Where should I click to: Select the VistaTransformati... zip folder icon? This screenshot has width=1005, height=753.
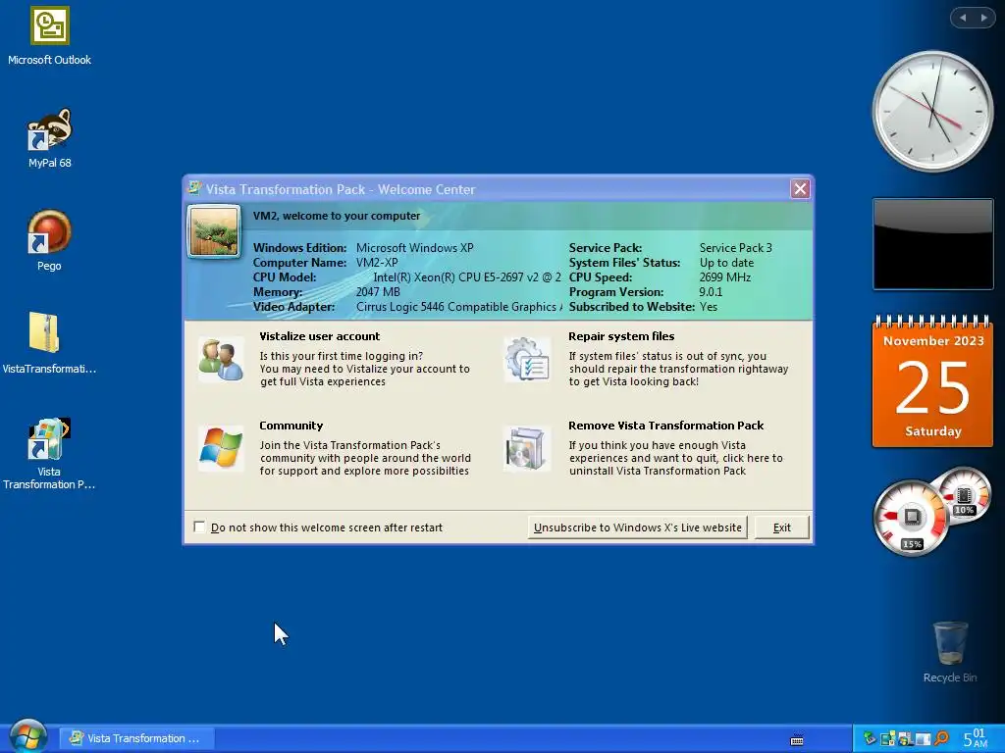click(45, 332)
